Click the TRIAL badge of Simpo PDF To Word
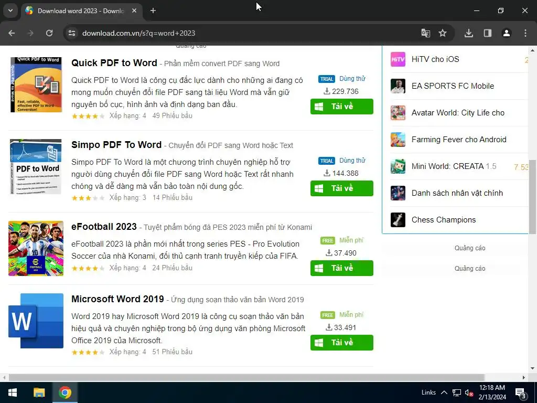 pos(327,161)
